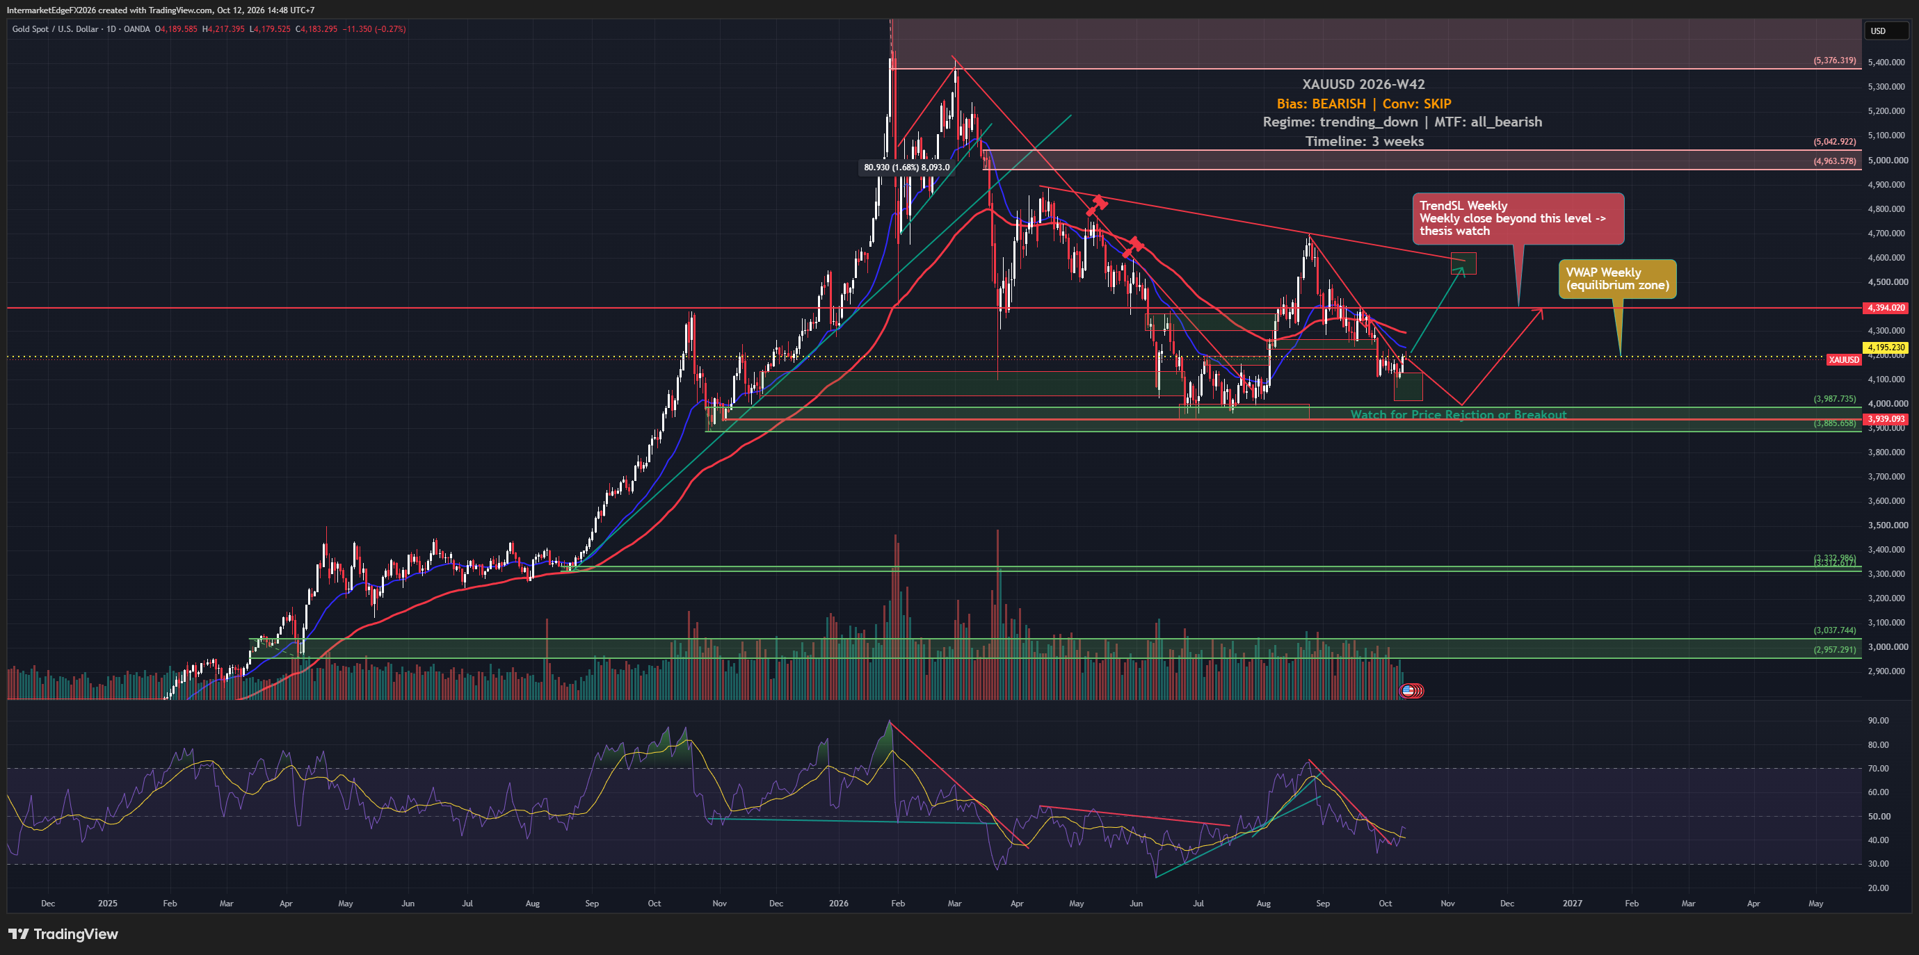Click the red XAUUSD price tag
This screenshot has width=1919, height=955.
click(x=1844, y=359)
